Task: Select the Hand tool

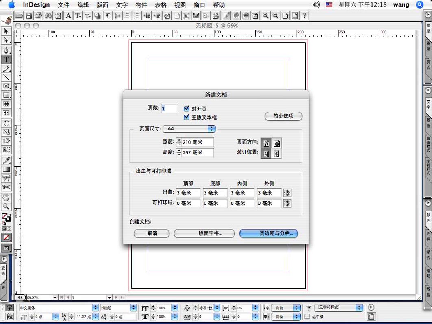Action: pyautogui.click(x=6, y=198)
